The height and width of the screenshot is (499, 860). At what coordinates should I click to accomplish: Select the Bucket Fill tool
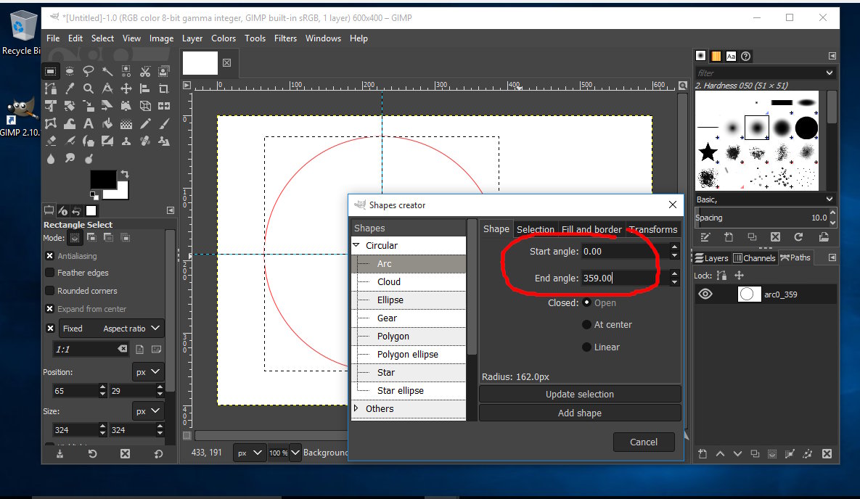coord(107,124)
